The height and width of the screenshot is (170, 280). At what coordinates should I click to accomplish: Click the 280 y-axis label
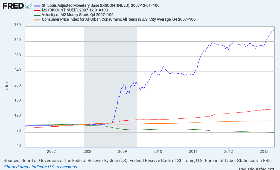[x=17, y=55]
